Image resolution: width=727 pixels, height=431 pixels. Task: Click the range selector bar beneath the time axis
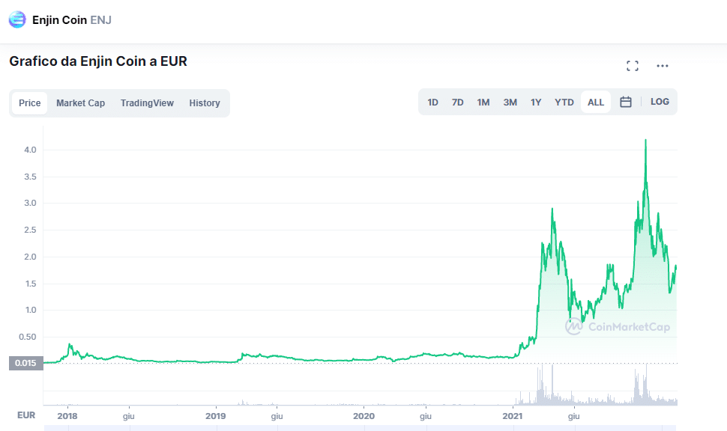tap(361, 428)
